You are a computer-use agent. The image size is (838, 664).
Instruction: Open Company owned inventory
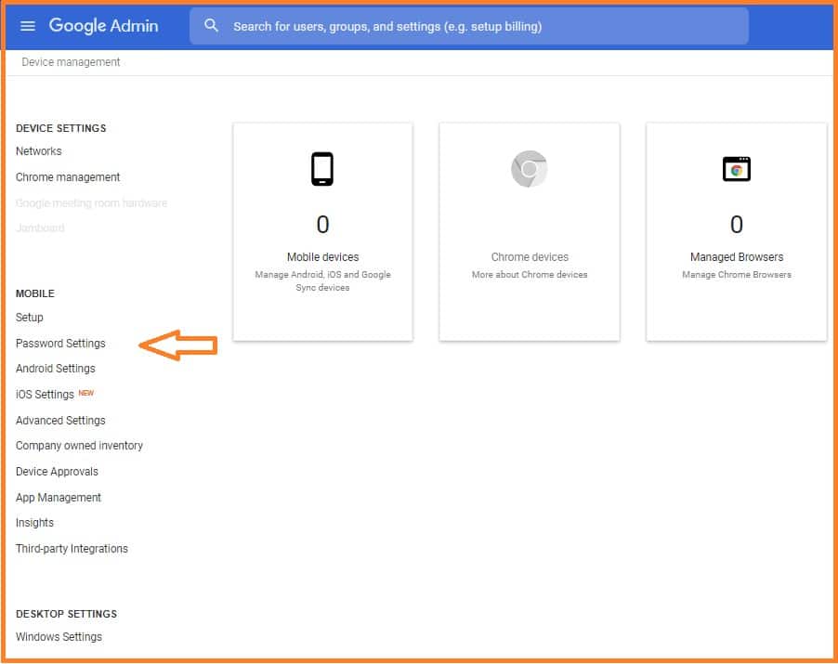[79, 446]
